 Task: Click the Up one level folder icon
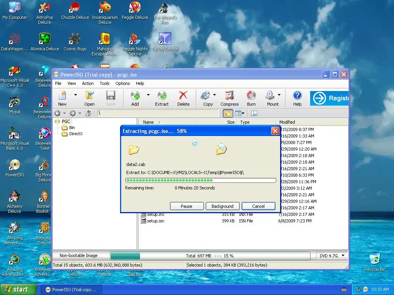88,113
